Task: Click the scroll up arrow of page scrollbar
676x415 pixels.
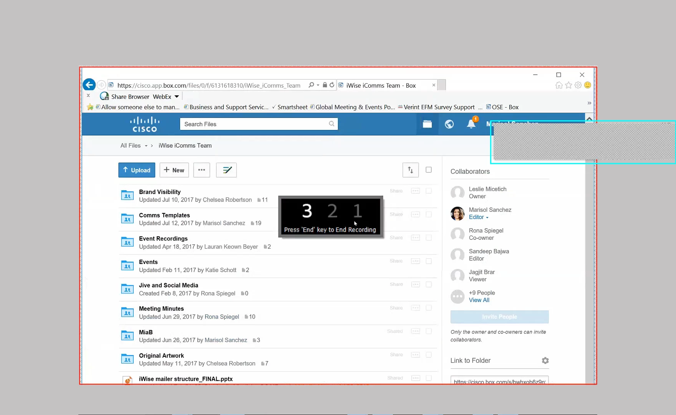Action: [589, 118]
